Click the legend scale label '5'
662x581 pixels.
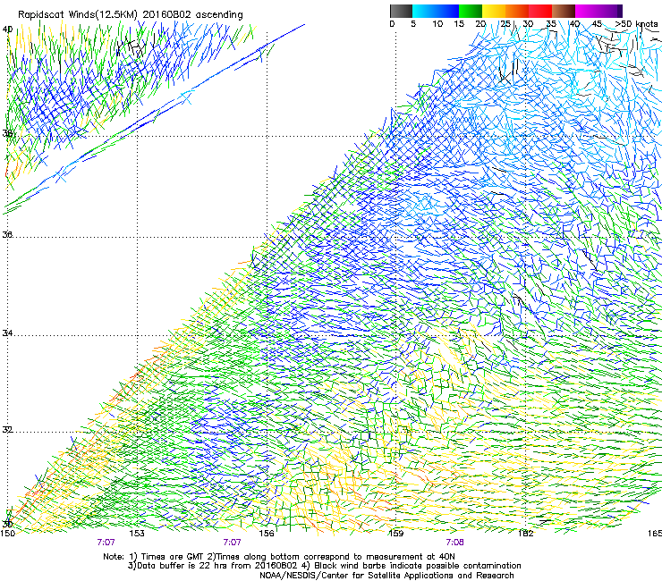point(413,24)
